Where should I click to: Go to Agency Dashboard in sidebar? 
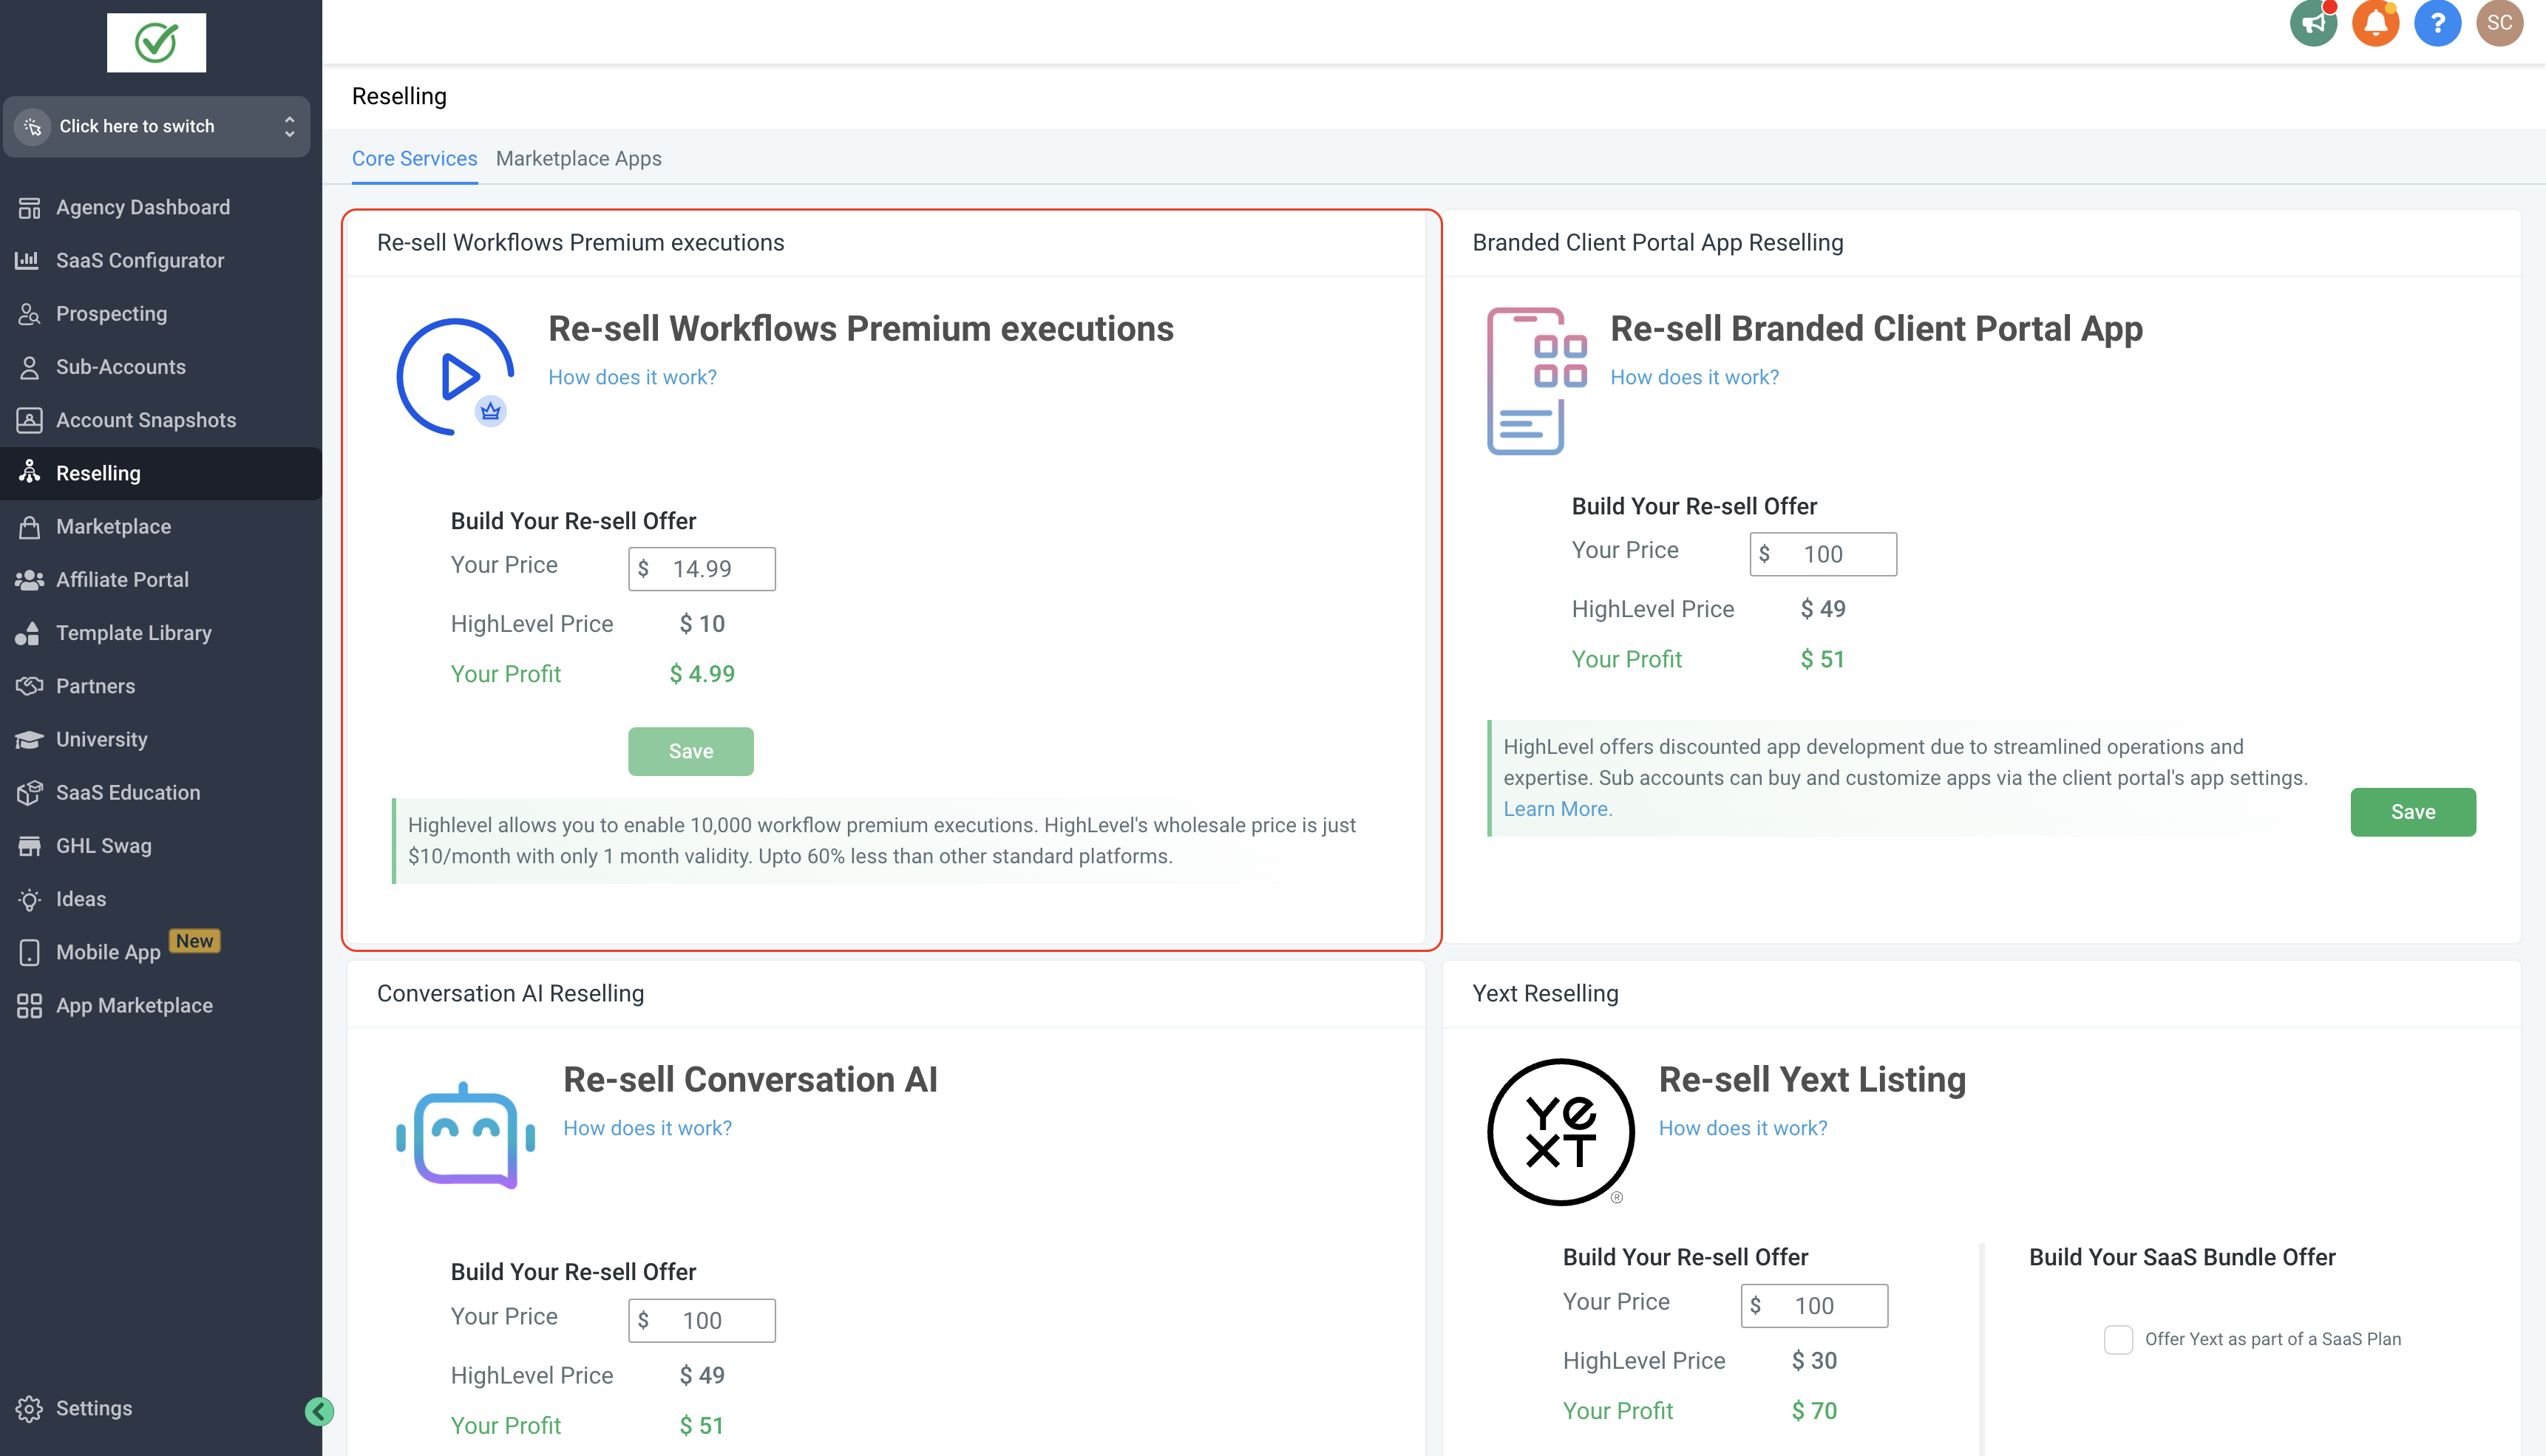pos(142,207)
